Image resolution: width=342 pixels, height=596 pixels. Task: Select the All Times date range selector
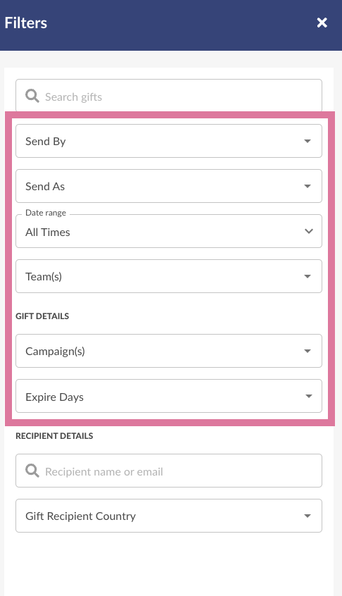coord(169,231)
